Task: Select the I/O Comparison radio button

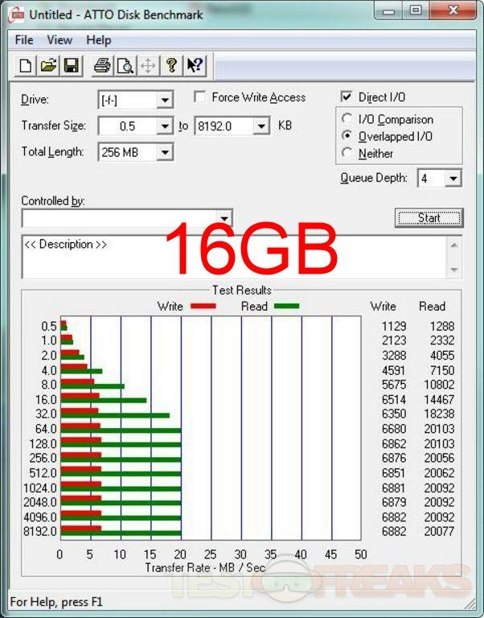Action: pyautogui.click(x=347, y=119)
